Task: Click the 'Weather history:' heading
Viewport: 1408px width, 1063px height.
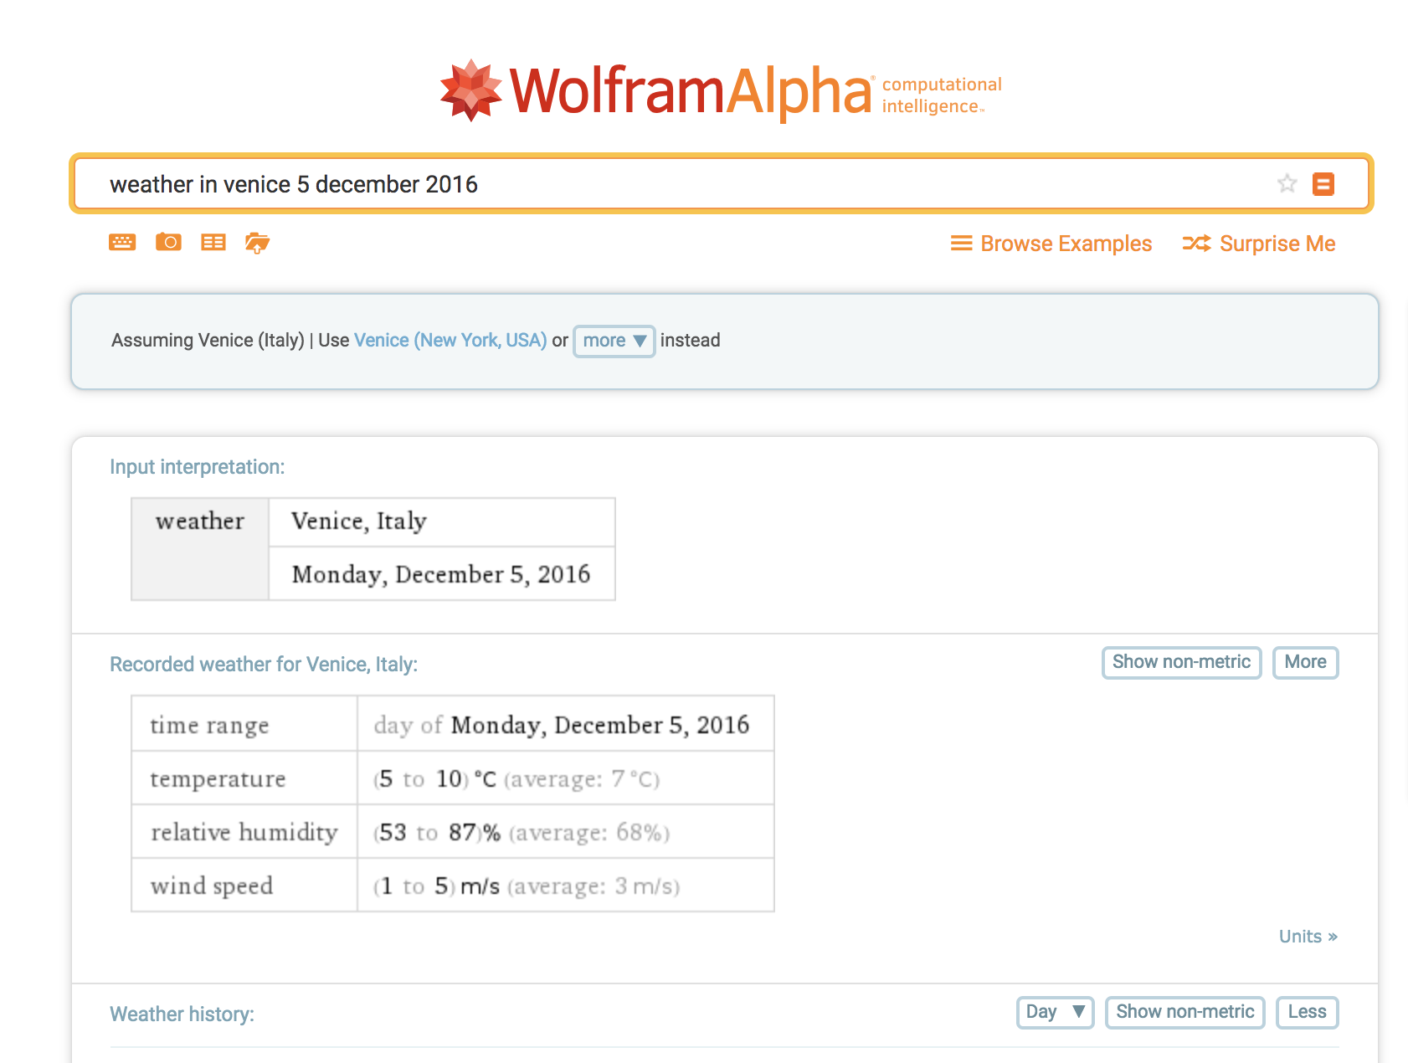Action: [x=182, y=1014]
